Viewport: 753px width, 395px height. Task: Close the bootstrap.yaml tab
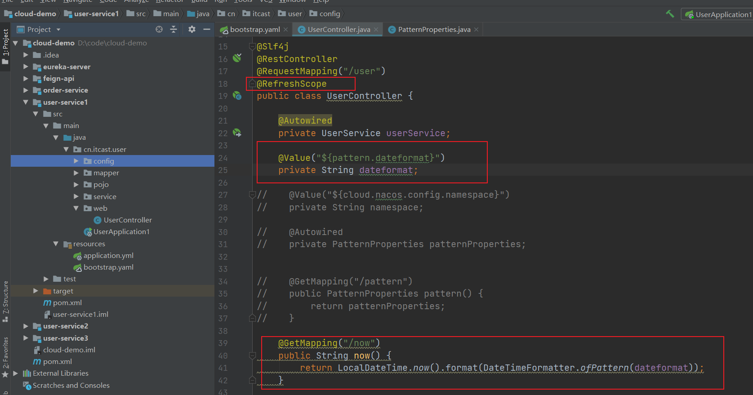(x=285, y=30)
